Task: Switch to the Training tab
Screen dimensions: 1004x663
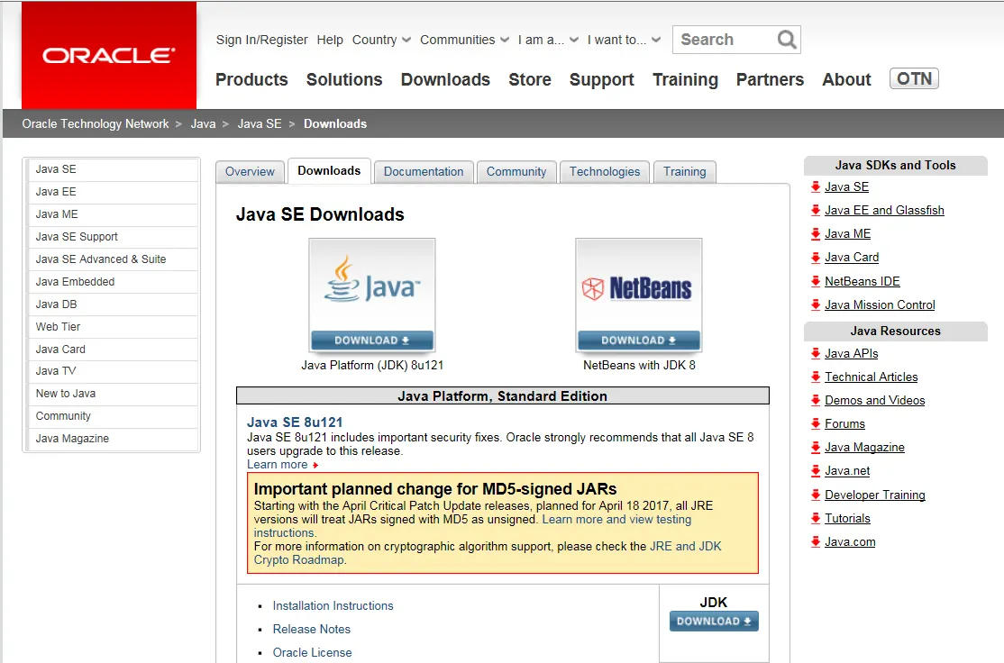Action: click(x=684, y=171)
